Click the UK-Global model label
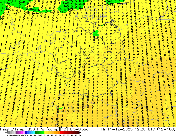The image size is (176, 136). (80, 129)
